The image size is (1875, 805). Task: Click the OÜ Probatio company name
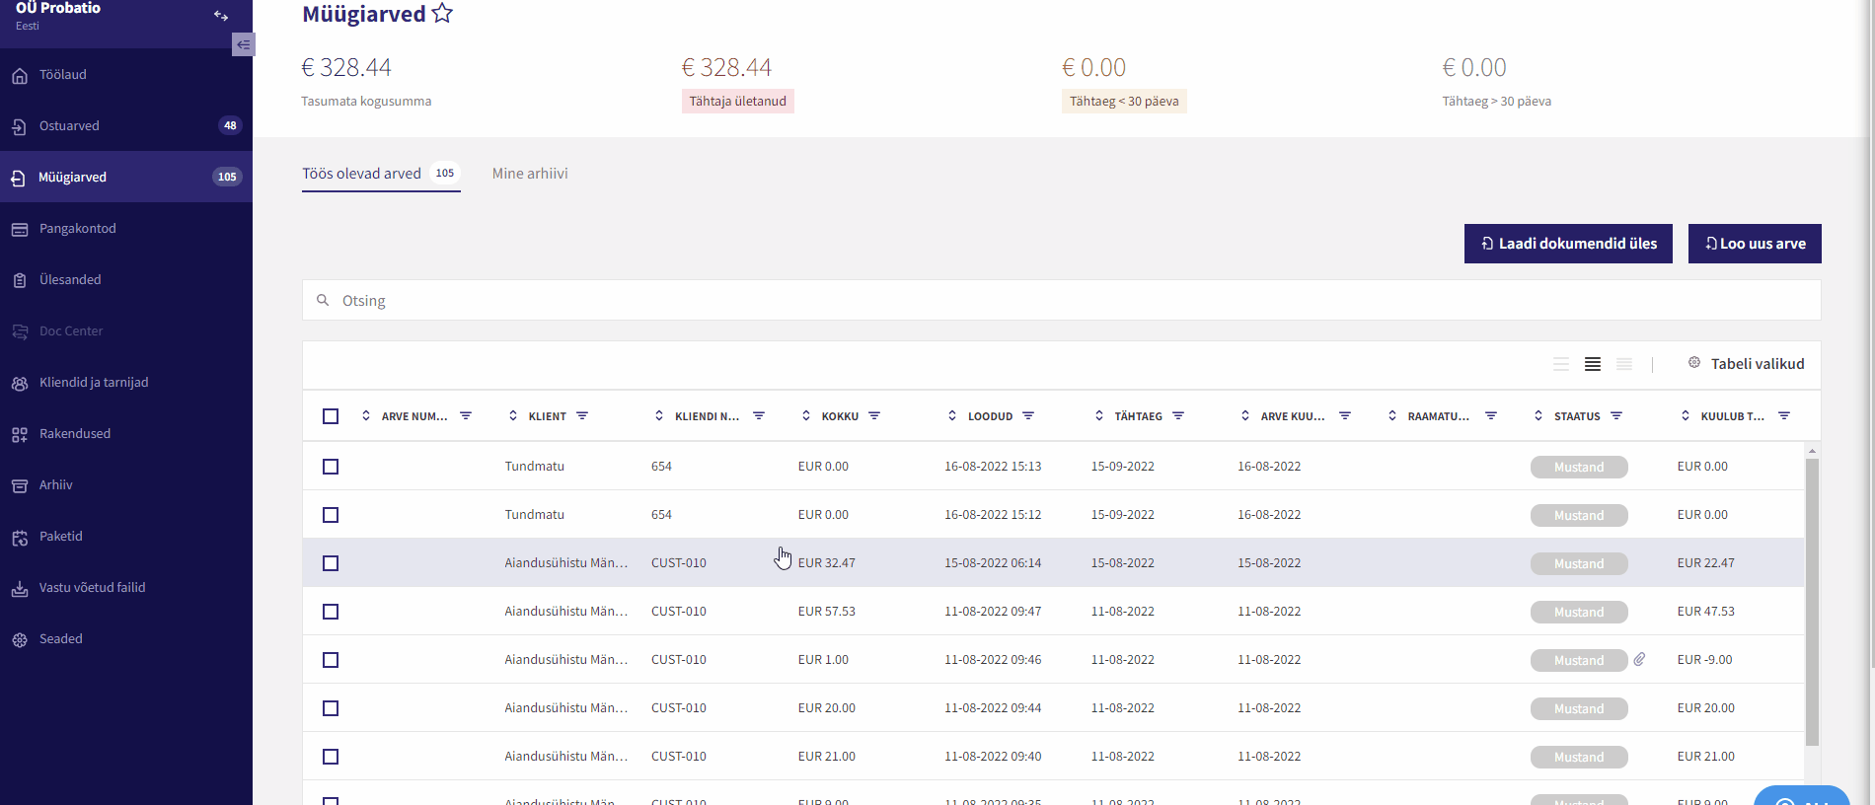(58, 8)
